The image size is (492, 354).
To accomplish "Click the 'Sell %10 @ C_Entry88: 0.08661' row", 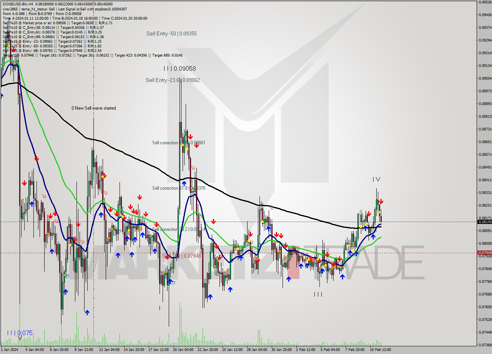I will tap(53, 37).
